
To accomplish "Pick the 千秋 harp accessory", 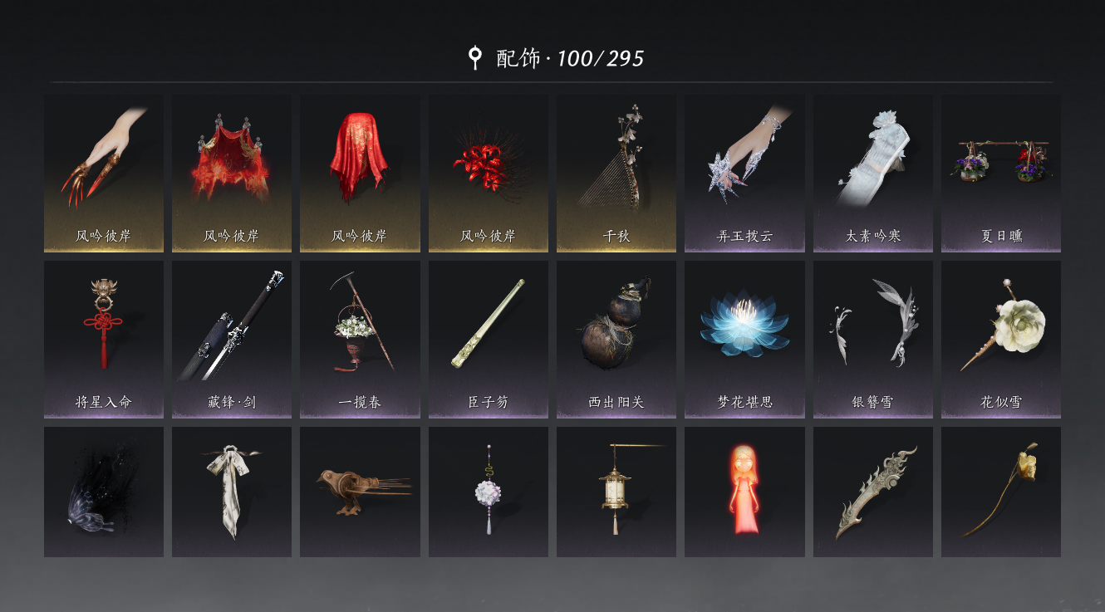I will click(x=616, y=173).
